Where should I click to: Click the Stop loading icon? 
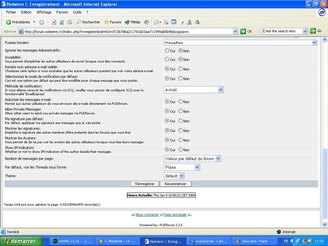point(54,22)
